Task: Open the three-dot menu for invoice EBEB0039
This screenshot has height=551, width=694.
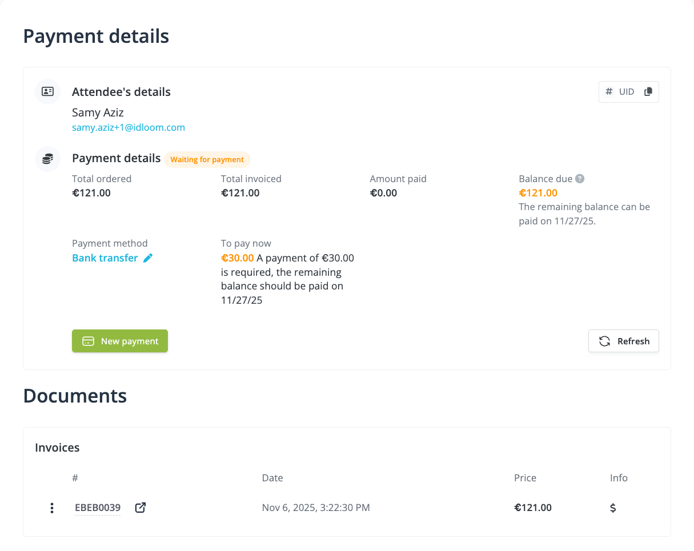Action: click(x=52, y=508)
